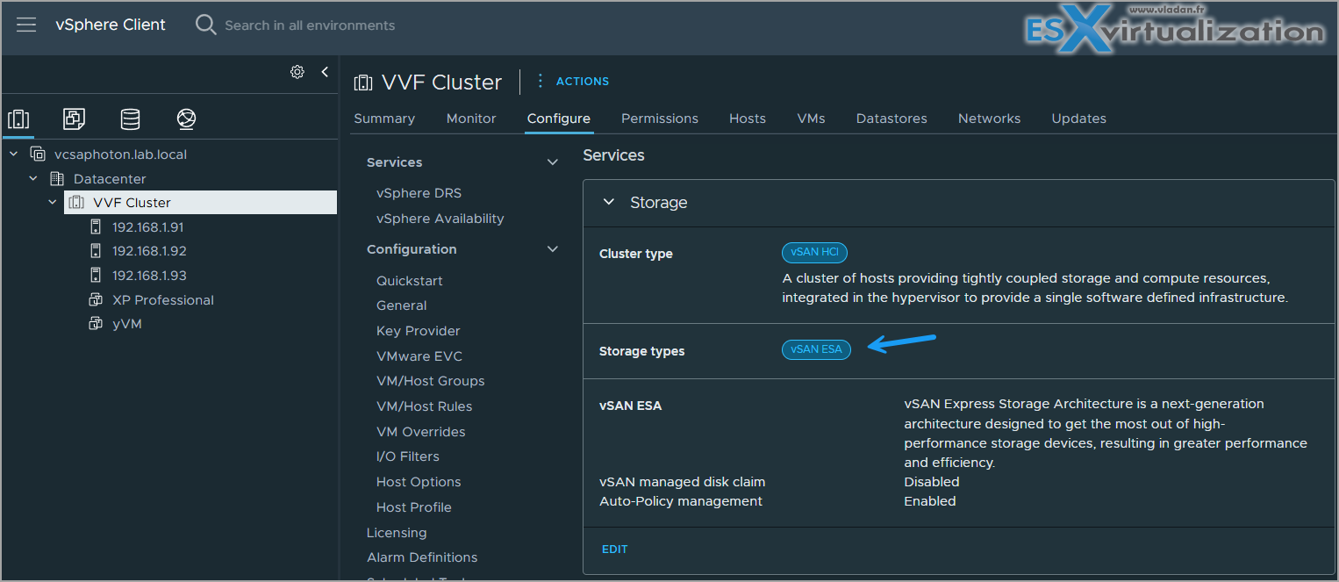
Task: Click the three-dot icon next to ACTIONS
Action: coord(540,81)
